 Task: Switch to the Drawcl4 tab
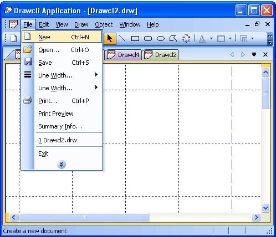[123, 55]
